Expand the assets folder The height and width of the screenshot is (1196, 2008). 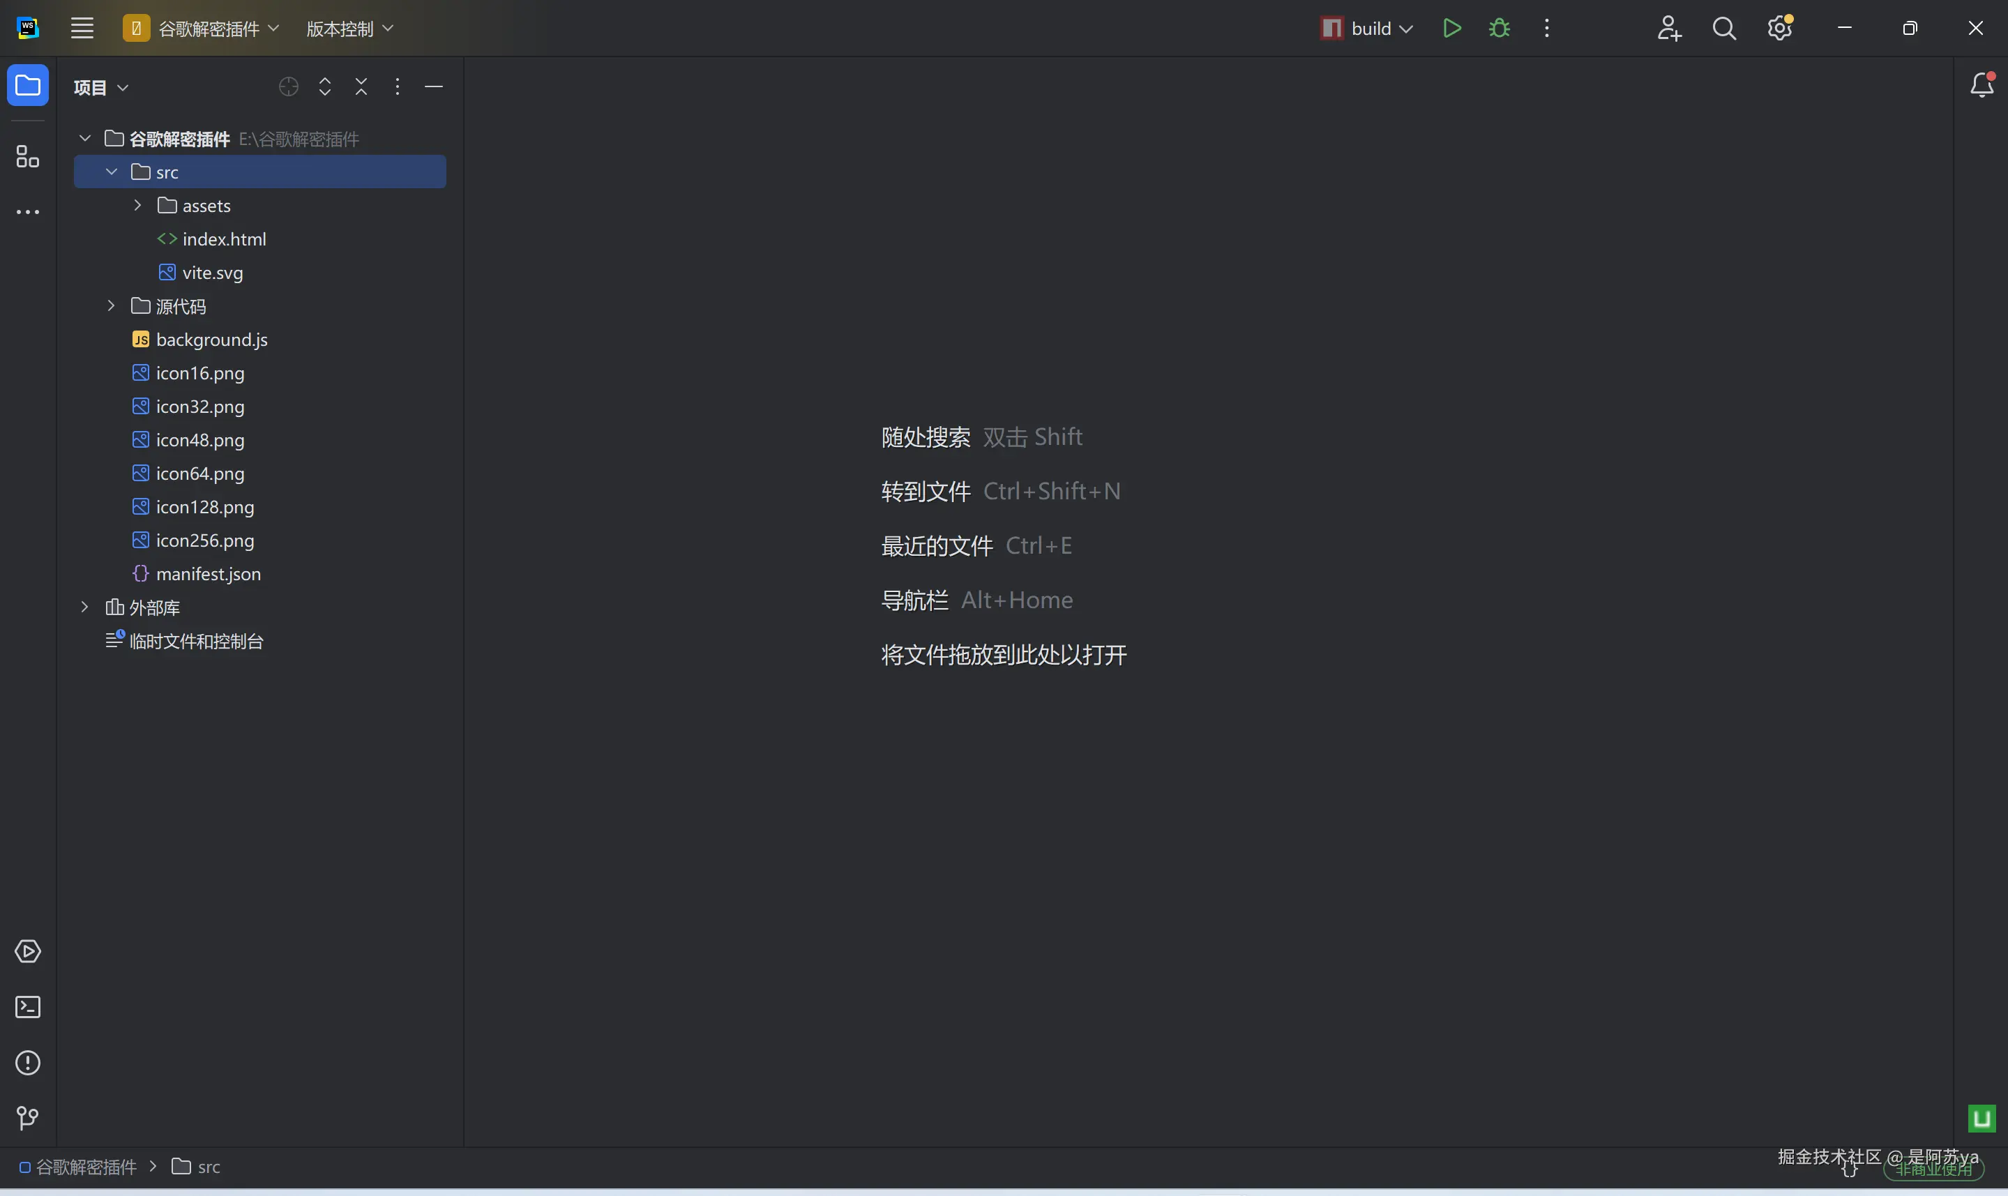tap(138, 206)
